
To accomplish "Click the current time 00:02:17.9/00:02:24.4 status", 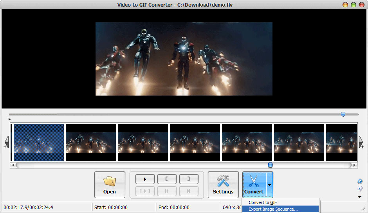I will [x=29, y=208].
